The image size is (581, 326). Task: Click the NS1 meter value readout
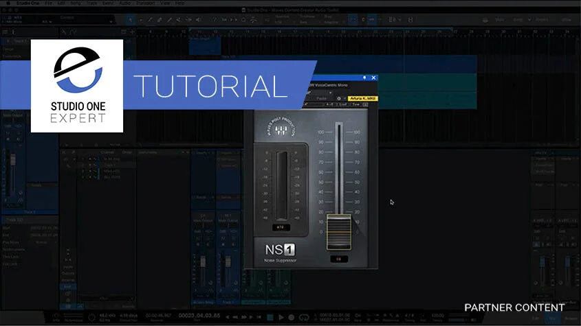[281, 227]
